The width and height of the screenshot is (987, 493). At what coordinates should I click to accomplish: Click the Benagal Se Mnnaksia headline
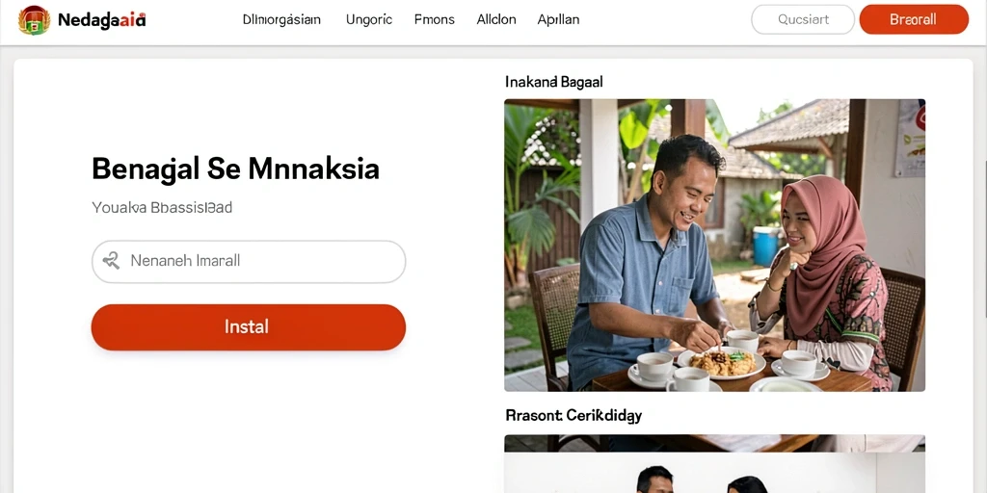tap(235, 169)
